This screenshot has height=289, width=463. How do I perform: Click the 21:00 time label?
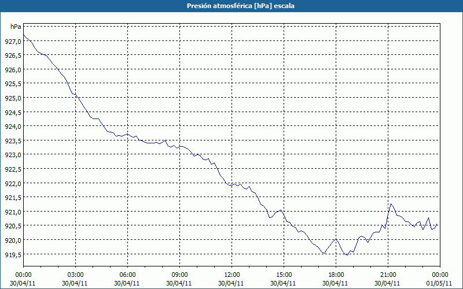[388, 275]
